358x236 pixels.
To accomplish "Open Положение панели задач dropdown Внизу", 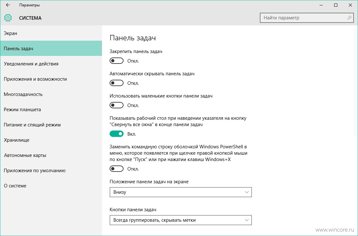I will [x=181, y=192].
